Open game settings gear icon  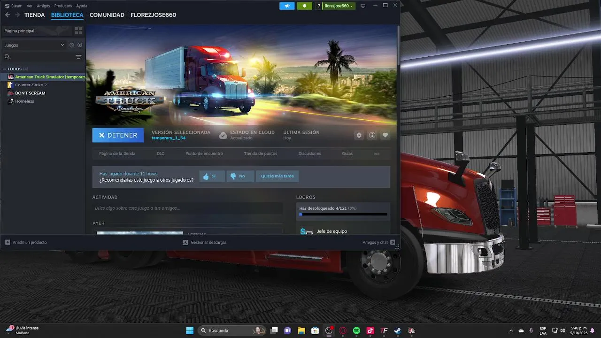click(359, 135)
